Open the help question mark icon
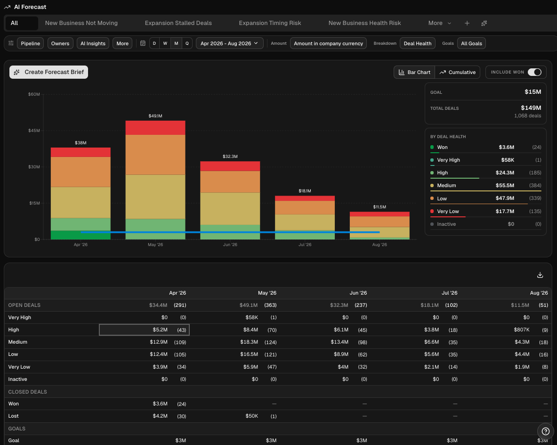 click(545, 431)
